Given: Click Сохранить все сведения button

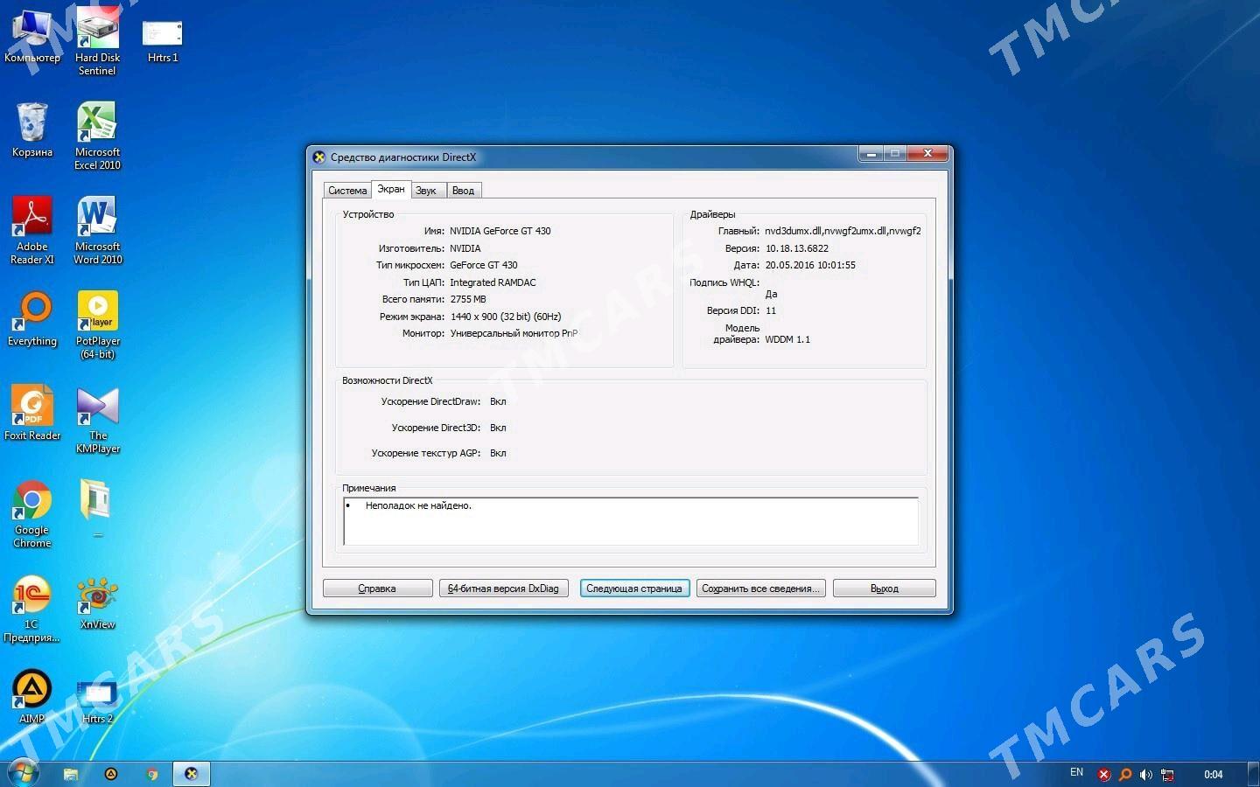Looking at the screenshot, I should pos(760,589).
